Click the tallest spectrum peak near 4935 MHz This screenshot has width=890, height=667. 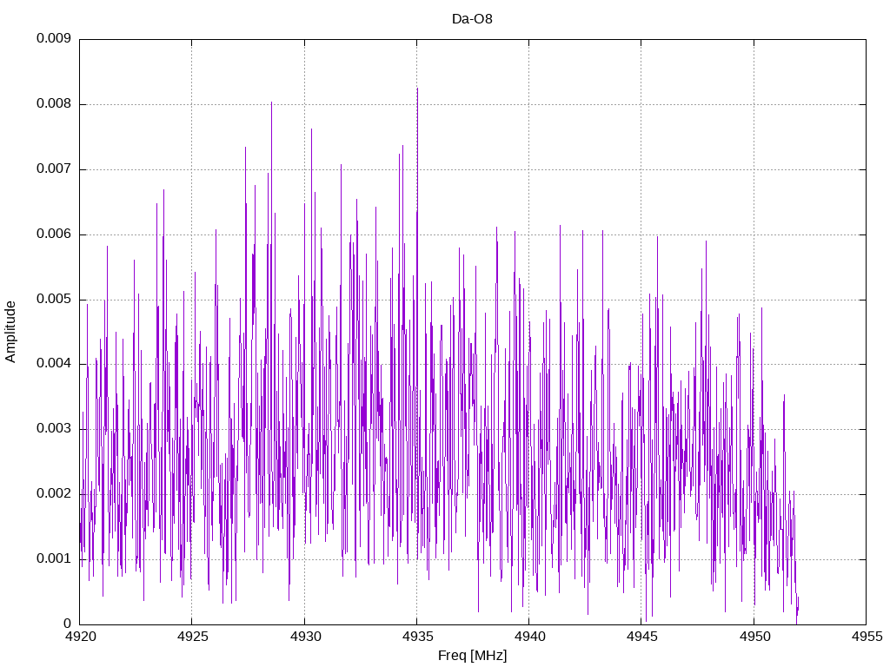point(418,89)
